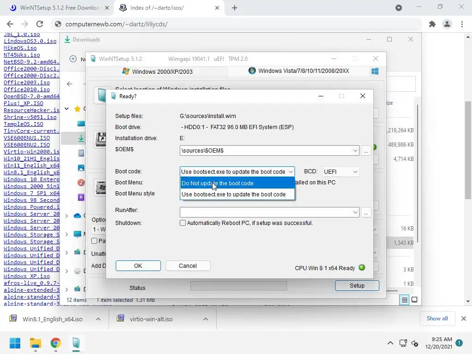
Task: Click the Setup button in WinNTSetup
Action: click(x=357, y=286)
